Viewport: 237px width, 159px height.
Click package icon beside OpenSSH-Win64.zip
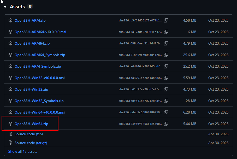point(10,124)
